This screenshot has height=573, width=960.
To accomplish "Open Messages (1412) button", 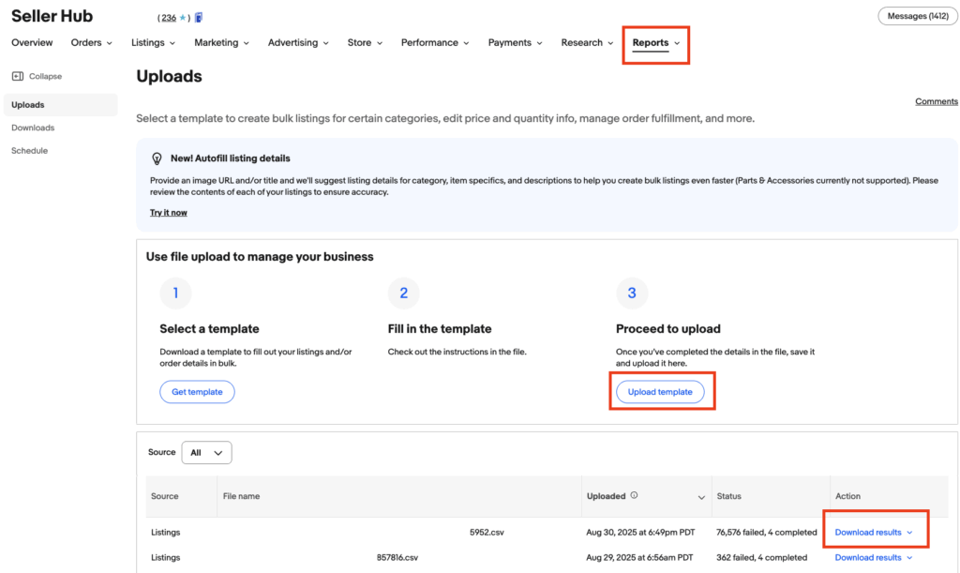I will (918, 17).
